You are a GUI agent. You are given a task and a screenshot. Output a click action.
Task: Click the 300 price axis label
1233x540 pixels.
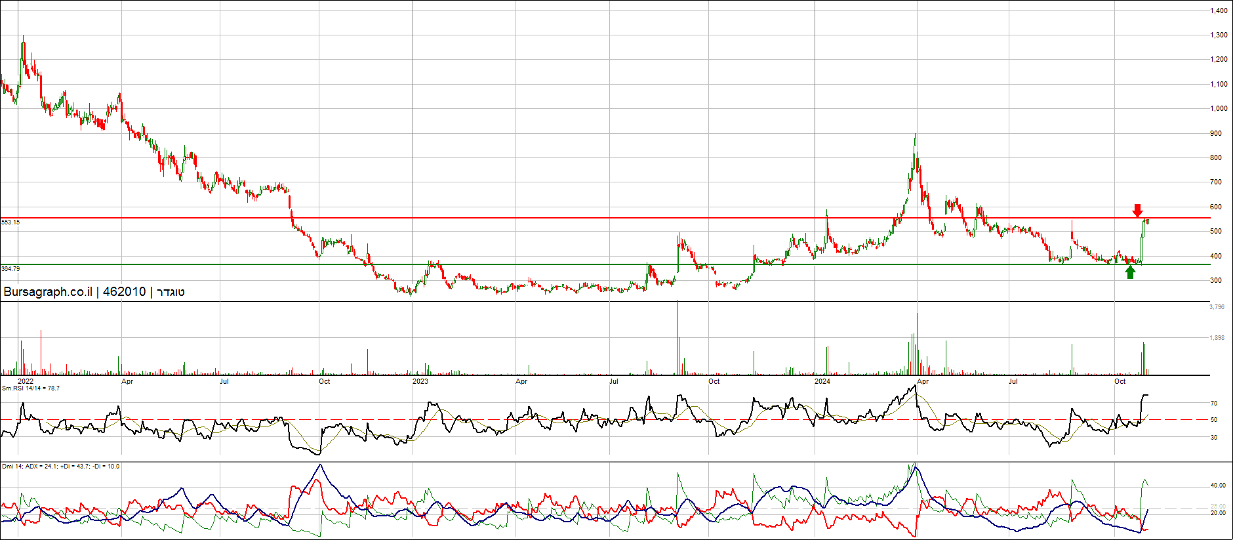click(1216, 280)
